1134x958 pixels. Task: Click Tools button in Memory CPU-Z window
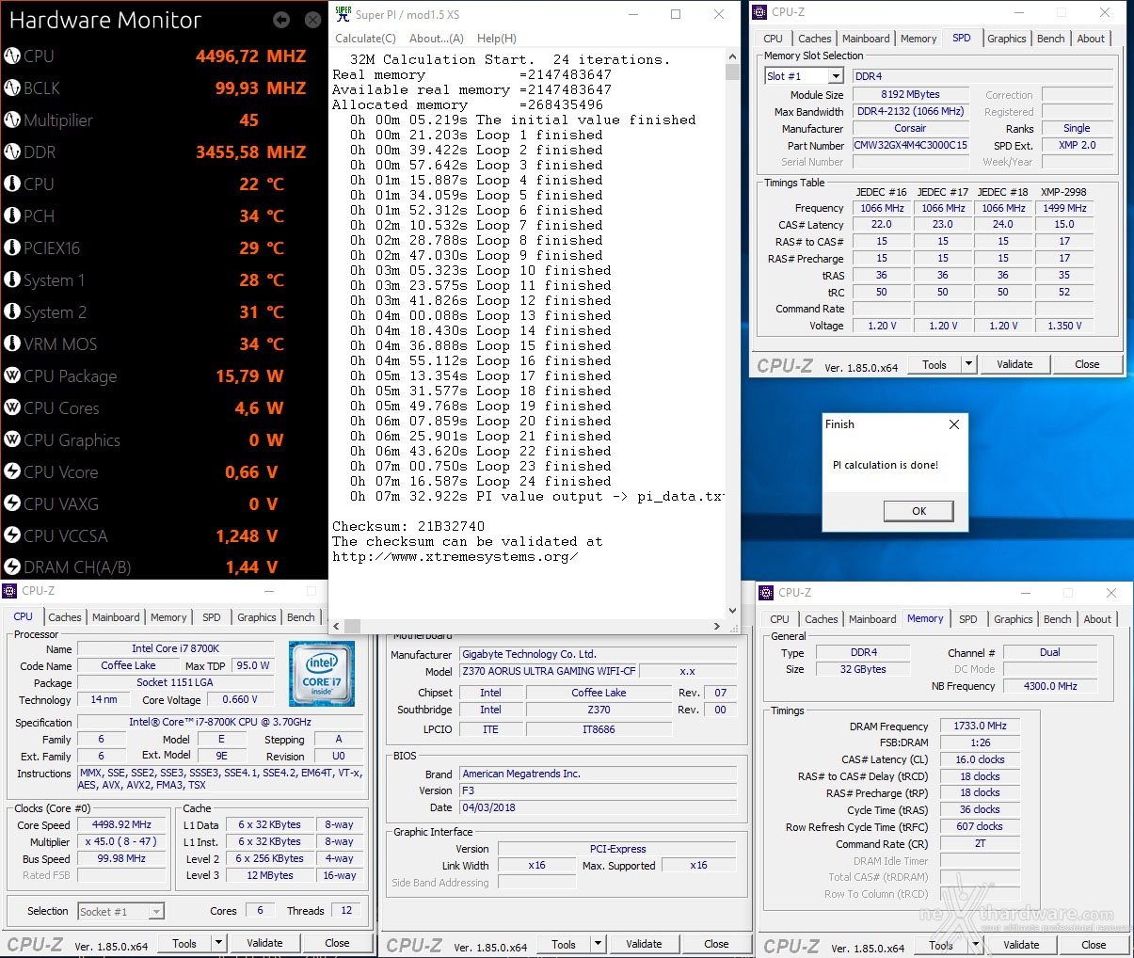click(x=941, y=945)
